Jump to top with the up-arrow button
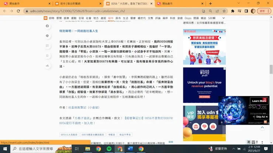The height and width of the screenshot is (153, 273). pos(262,128)
